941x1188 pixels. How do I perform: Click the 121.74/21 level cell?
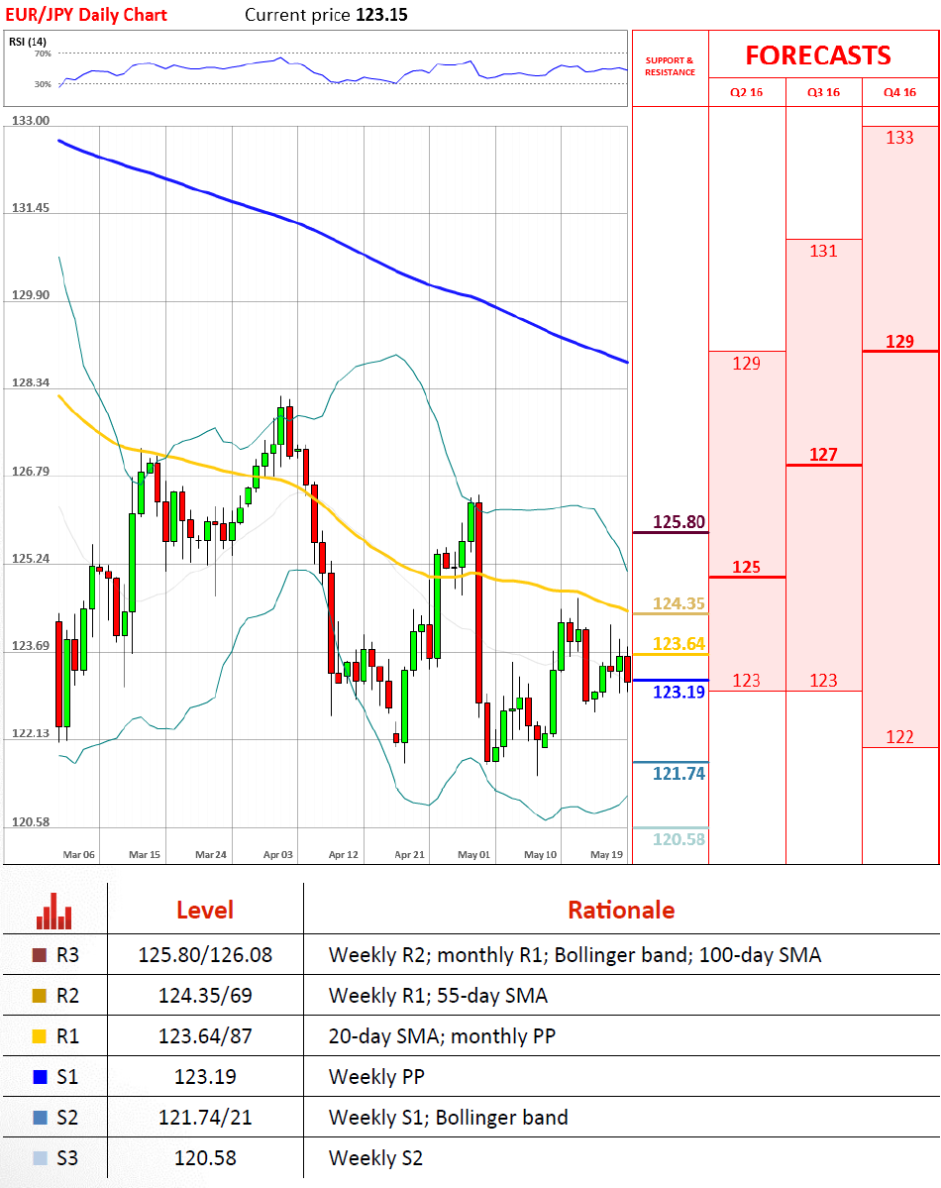point(205,1118)
